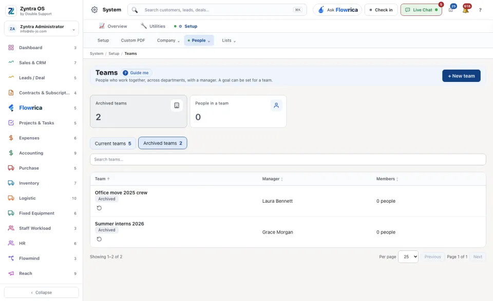Expand the Lists submenu
493x301 pixels.
coord(229,40)
